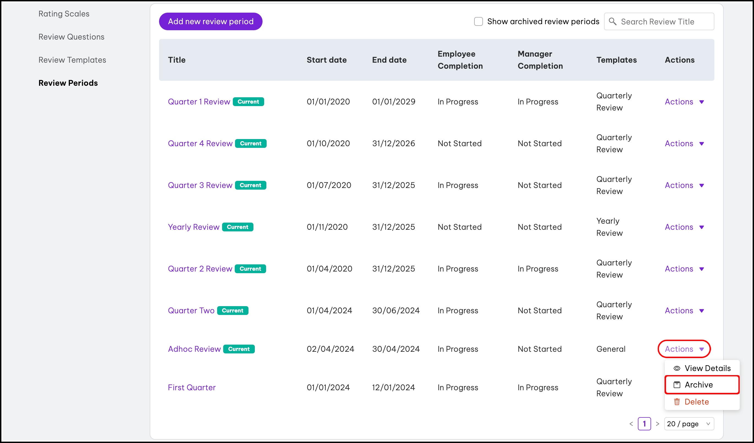The height and width of the screenshot is (443, 754).
Task: Click the eye icon beside View Details
Action: point(677,368)
